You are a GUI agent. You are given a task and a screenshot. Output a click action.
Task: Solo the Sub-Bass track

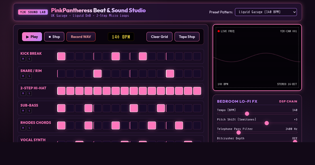coord(29,111)
